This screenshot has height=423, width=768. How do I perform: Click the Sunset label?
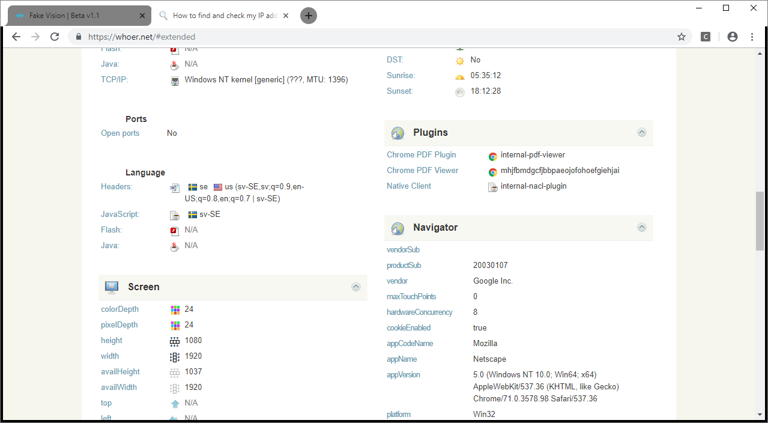pos(401,91)
